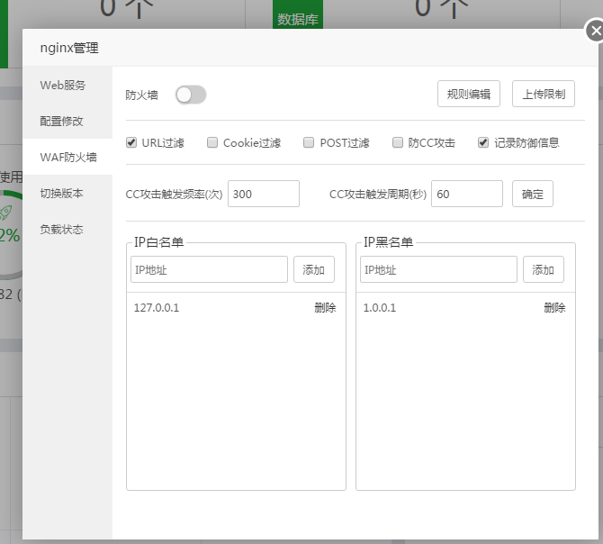The width and height of the screenshot is (603, 544).
Task: Click the 数据库 tile behind the dialog
Action: pos(298,14)
